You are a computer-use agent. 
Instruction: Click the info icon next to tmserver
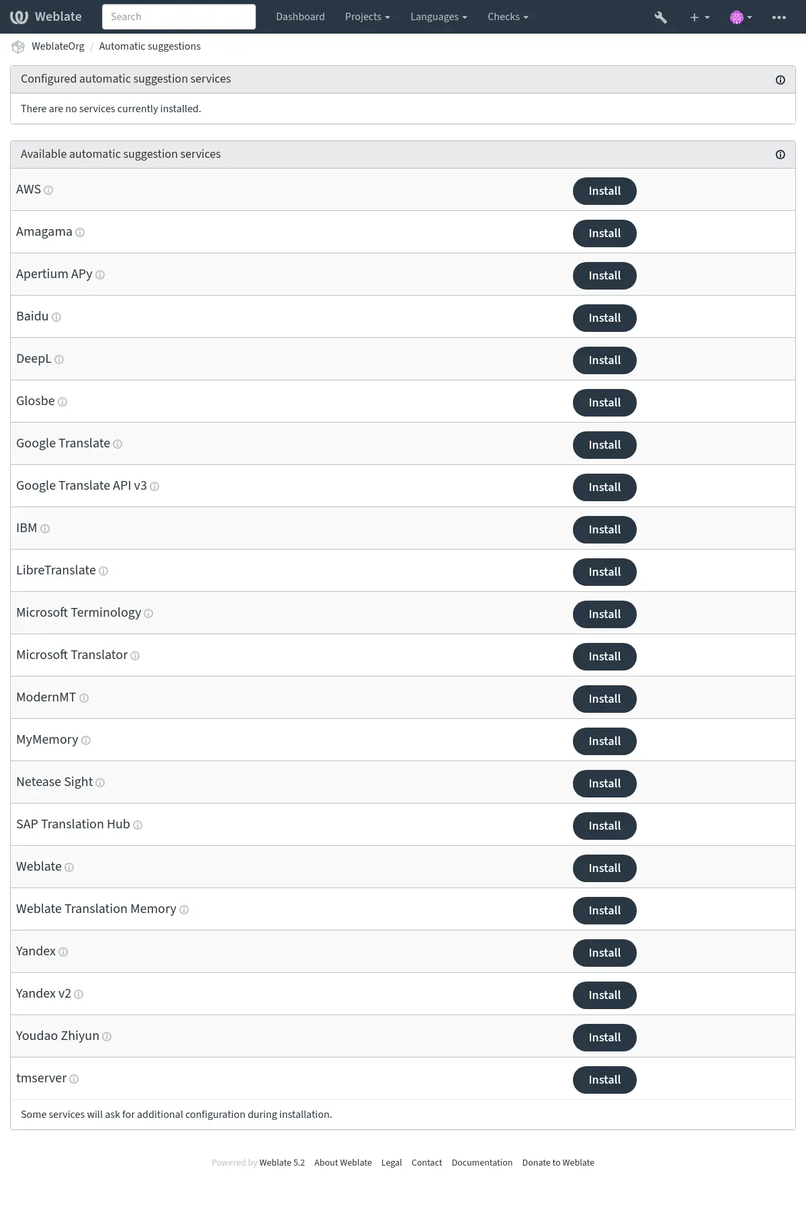[74, 1079]
